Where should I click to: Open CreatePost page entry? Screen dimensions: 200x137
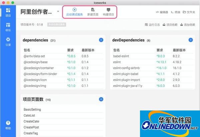[63, 127]
